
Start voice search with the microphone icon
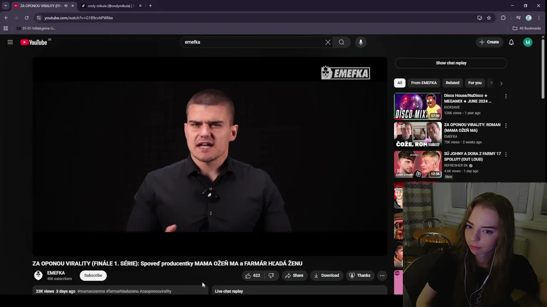(x=361, y=42)
